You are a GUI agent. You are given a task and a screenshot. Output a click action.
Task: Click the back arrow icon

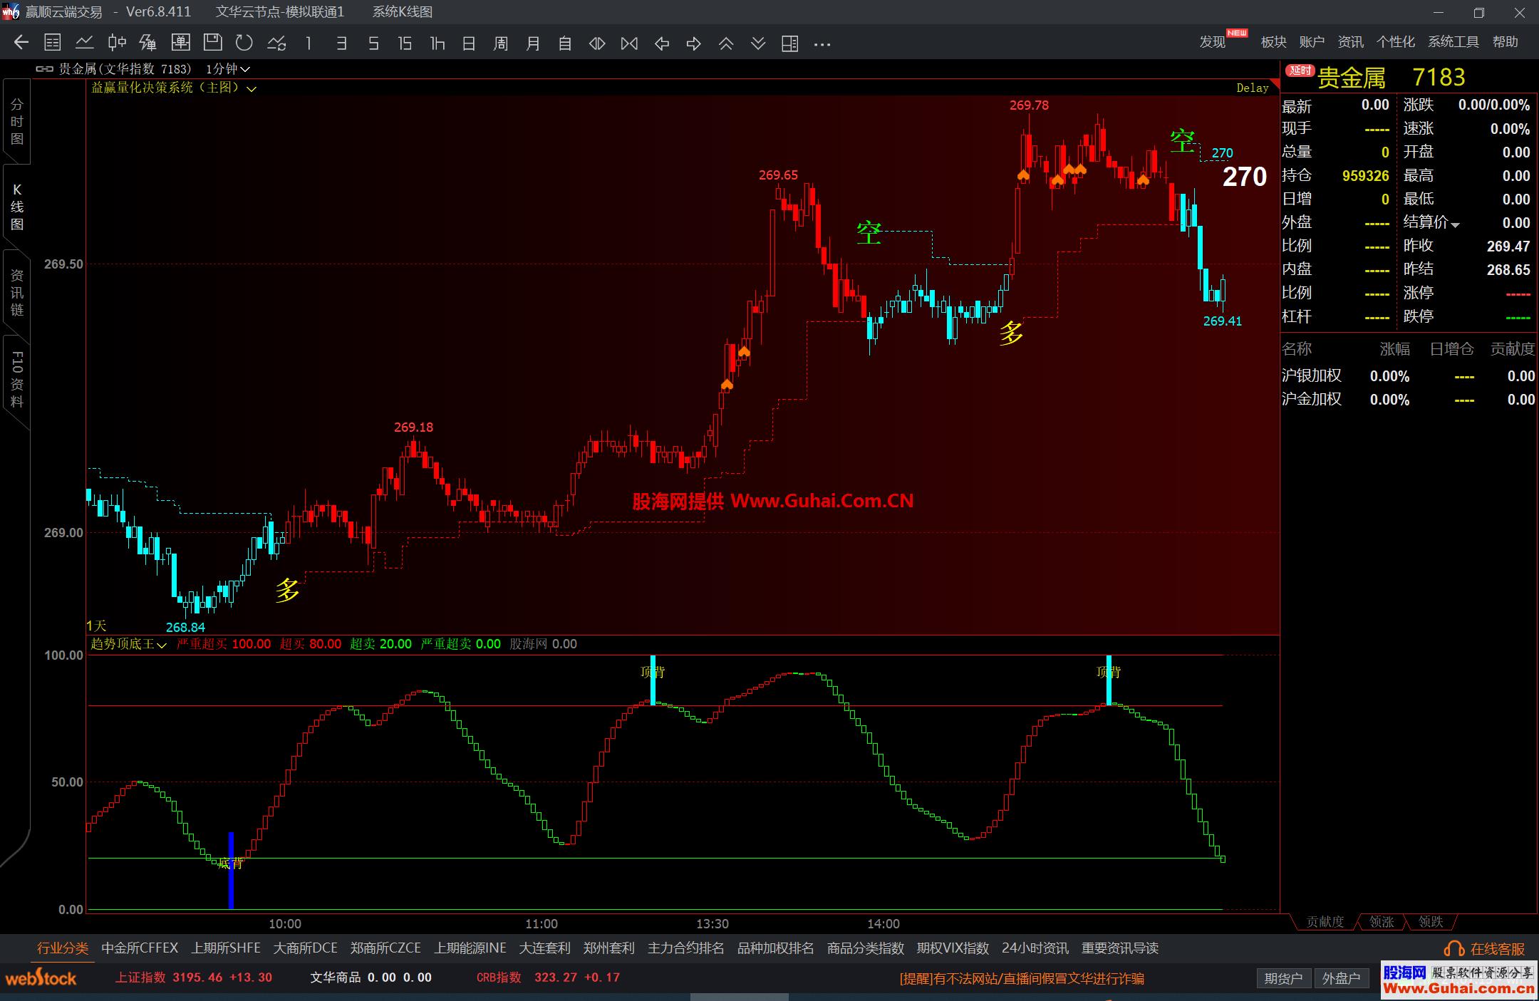pyautogui.click(x=21, y=43)
